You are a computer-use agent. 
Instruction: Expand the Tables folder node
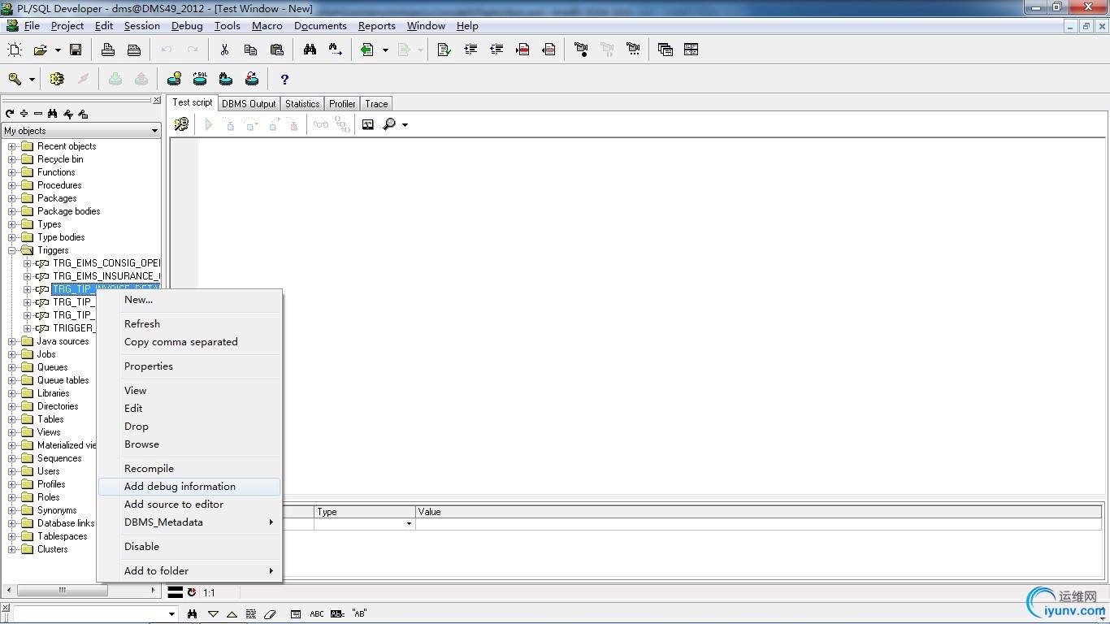(12, 419)
